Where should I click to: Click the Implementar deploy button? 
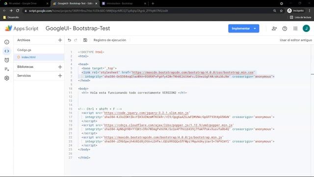pyautogui.click(x=241, y=29)
